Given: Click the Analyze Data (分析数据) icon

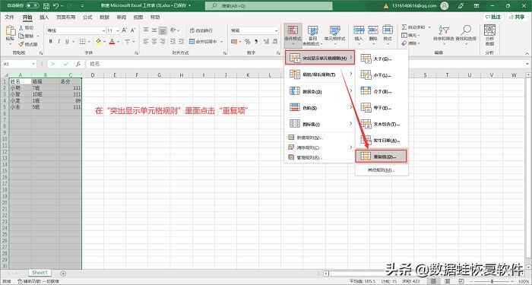Looking at the screenshot, I should (489, 30).
